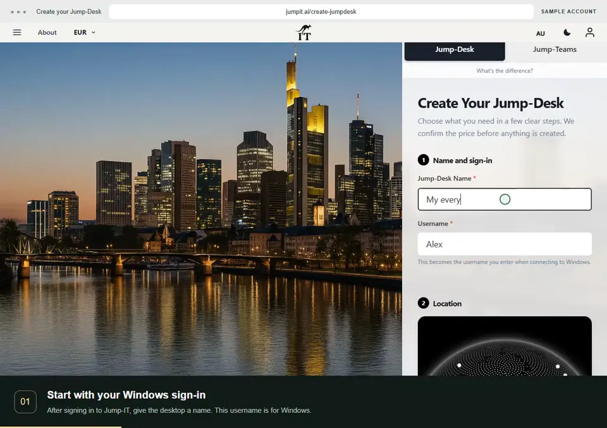This screenshot has width=607, height=428.
Task: Click the username helper text about connecting to Windows
Action: (x=504, y=262)
